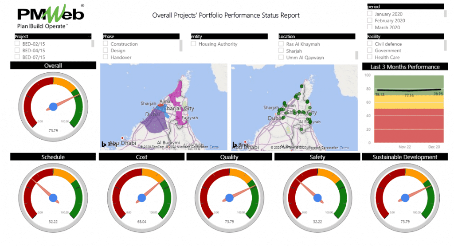
Task: Click the Bing logo on the projects map
Action: [x=240, y=145]
